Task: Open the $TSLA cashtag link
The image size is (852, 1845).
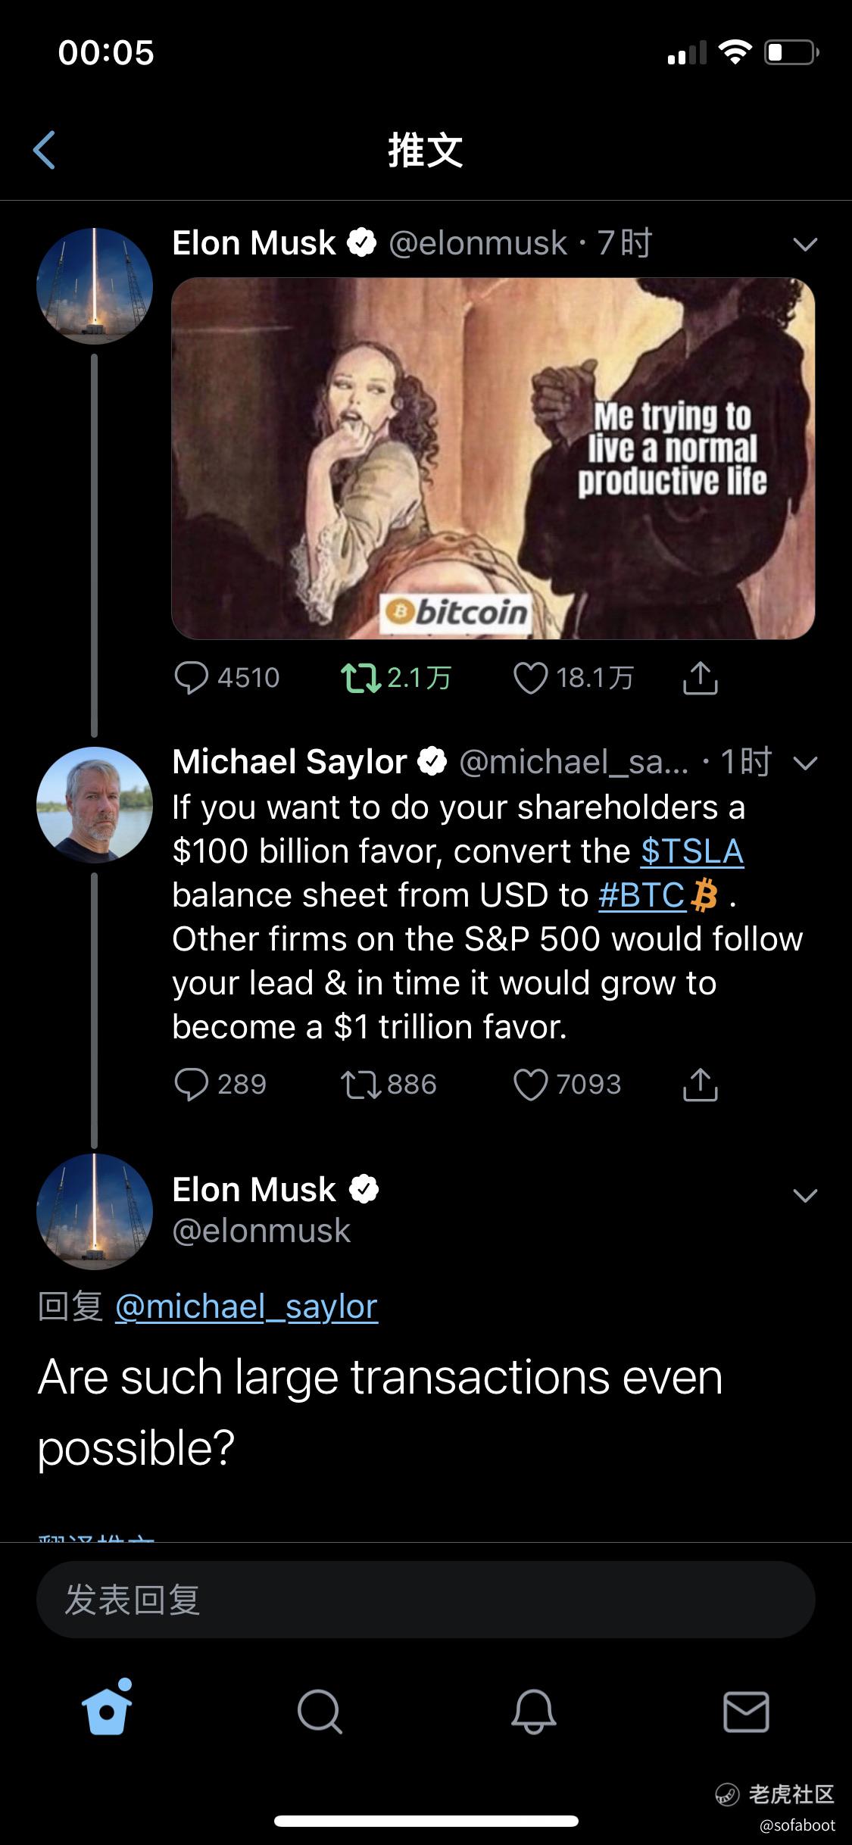Action: [x=692, y=851]
